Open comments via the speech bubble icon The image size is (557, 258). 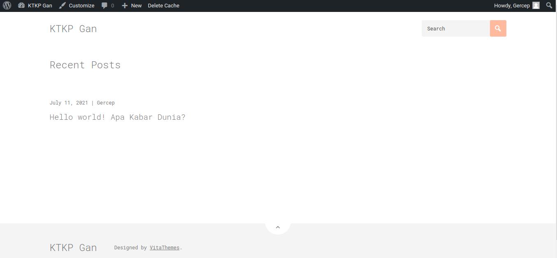tap(105, 5)
